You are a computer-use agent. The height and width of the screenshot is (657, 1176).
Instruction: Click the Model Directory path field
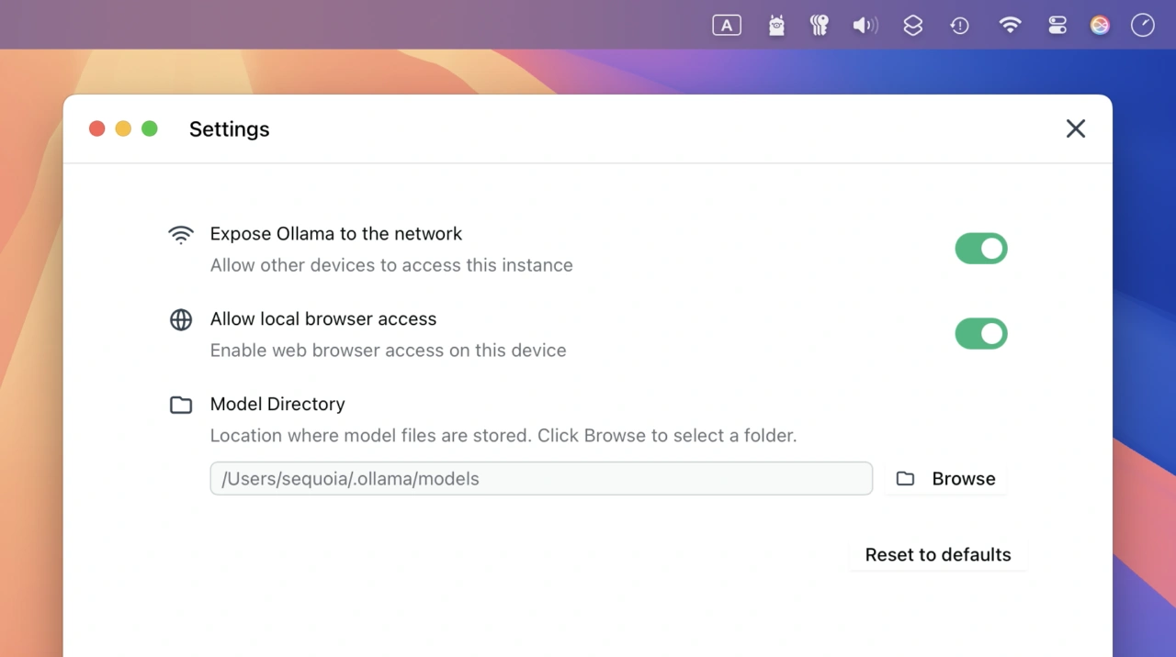point(541,479)
